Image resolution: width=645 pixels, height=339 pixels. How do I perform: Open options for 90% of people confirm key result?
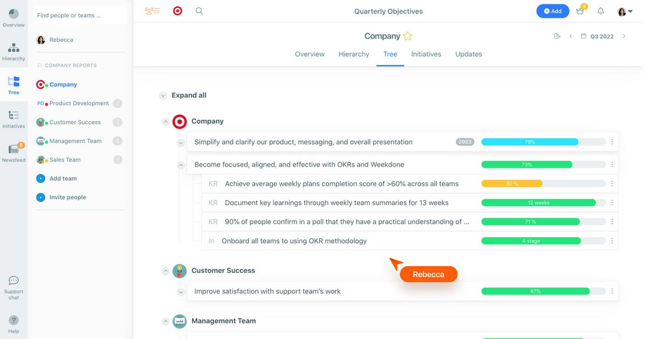click(612, 222)
